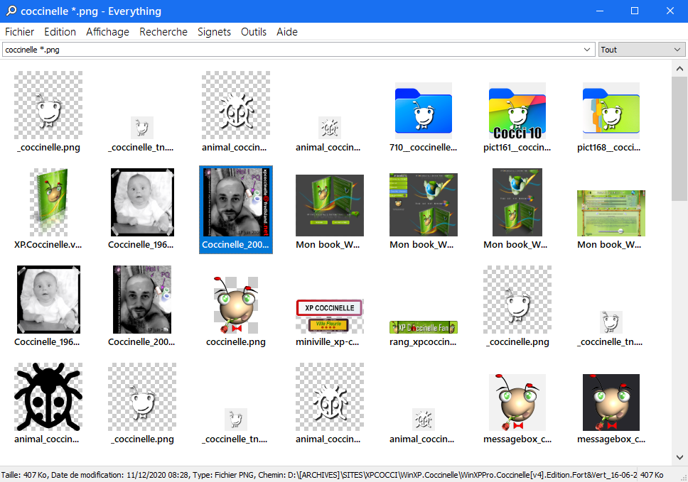Image resolution: width=688 pixels, height=482 pixels.
Task: Open the Tout filter dropdown
Action: tap(641, 50)
